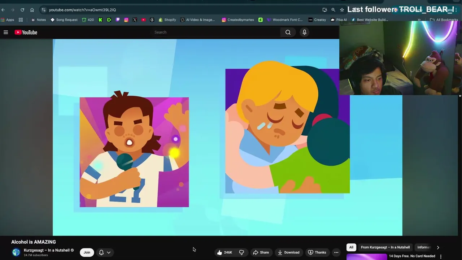
Task: Open the X bookmark icon
Action: pyautogui.click(x=135, y=20)
